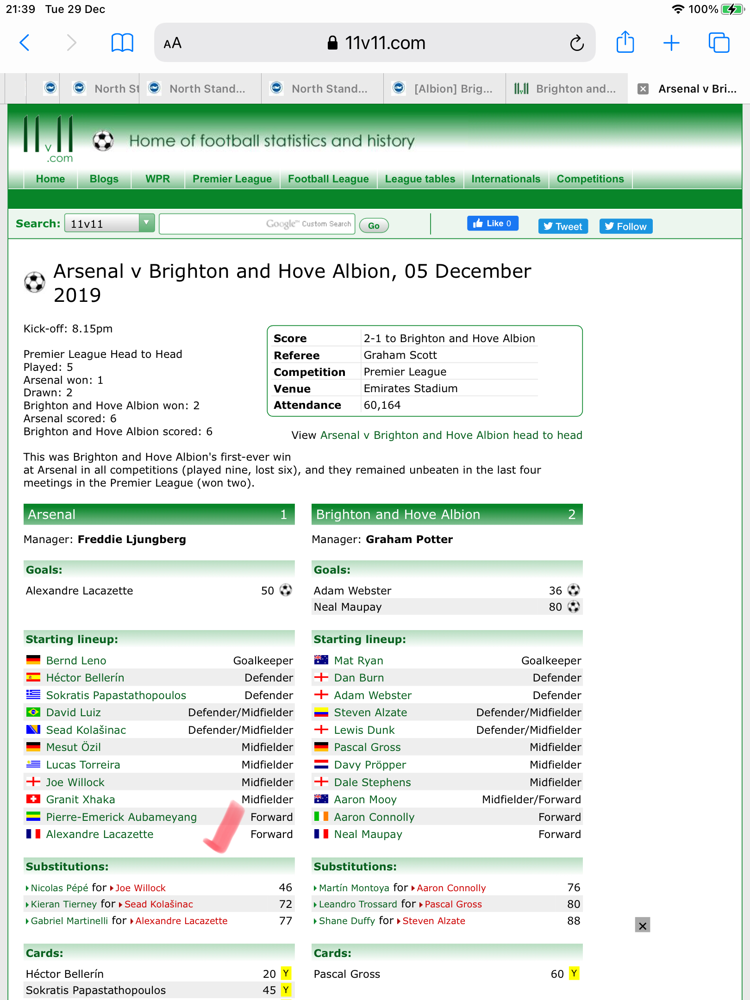Click Ireland flag next to Aaron Connolly
Image resolution: width=750 pixels, height=1000 pixels.
click(x=321, y=816)
